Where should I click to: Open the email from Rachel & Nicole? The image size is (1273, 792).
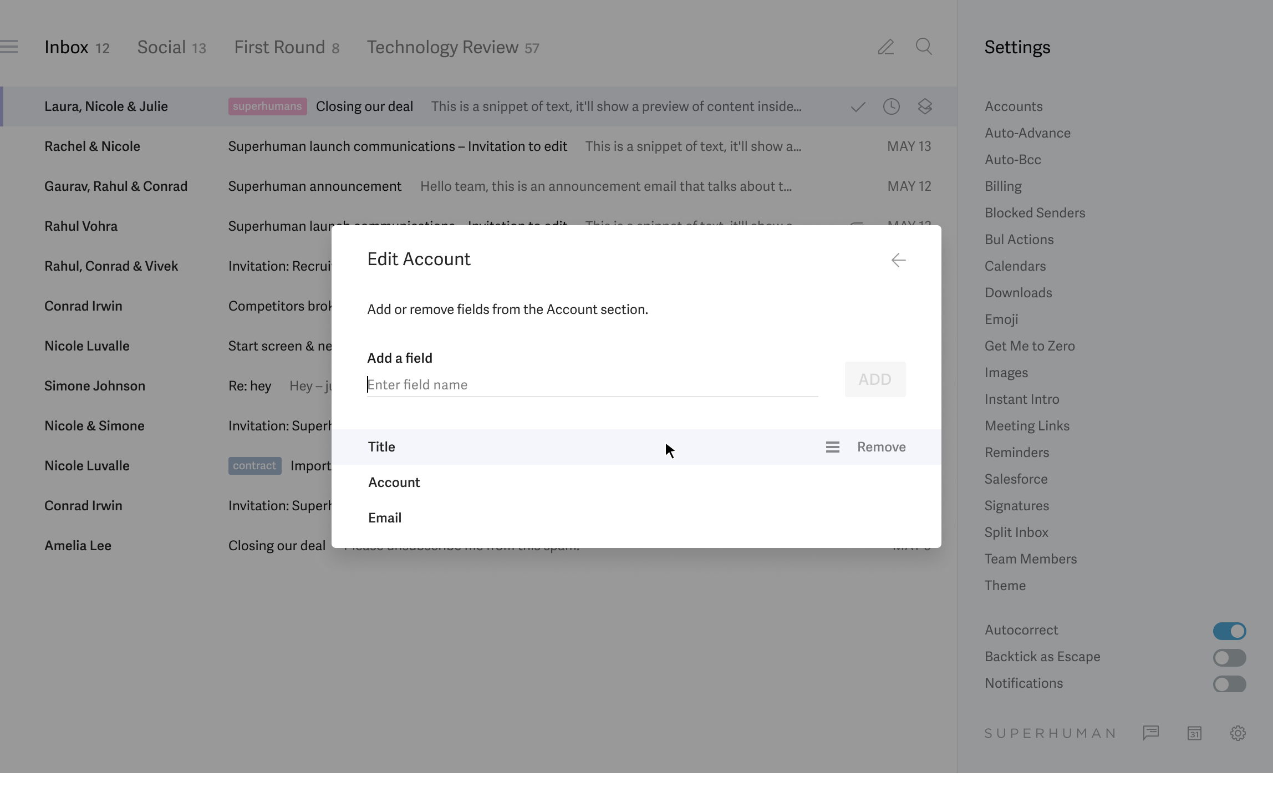point(478,146)
